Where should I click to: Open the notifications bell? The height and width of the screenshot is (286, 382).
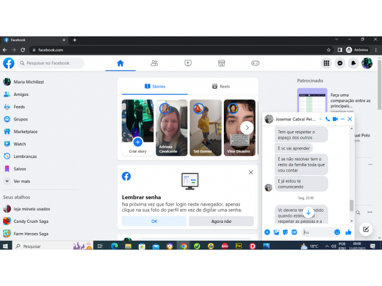[x=353, y=63]
